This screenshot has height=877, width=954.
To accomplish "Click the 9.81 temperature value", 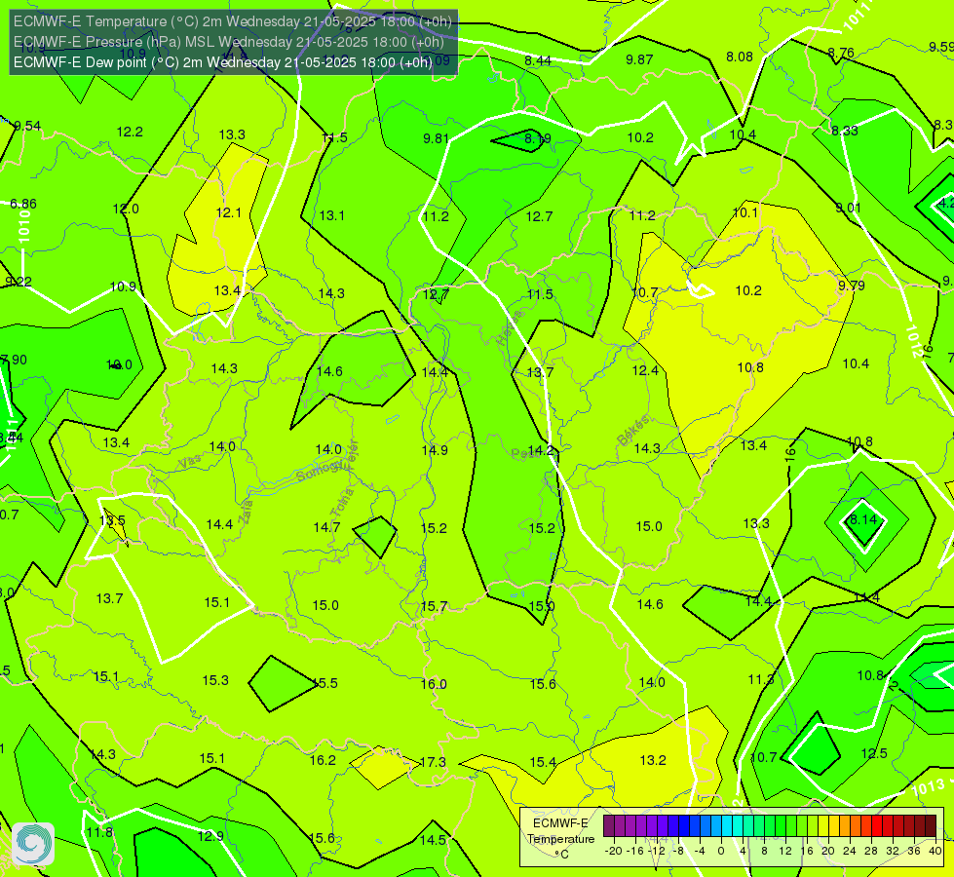I will coord(436,138).
